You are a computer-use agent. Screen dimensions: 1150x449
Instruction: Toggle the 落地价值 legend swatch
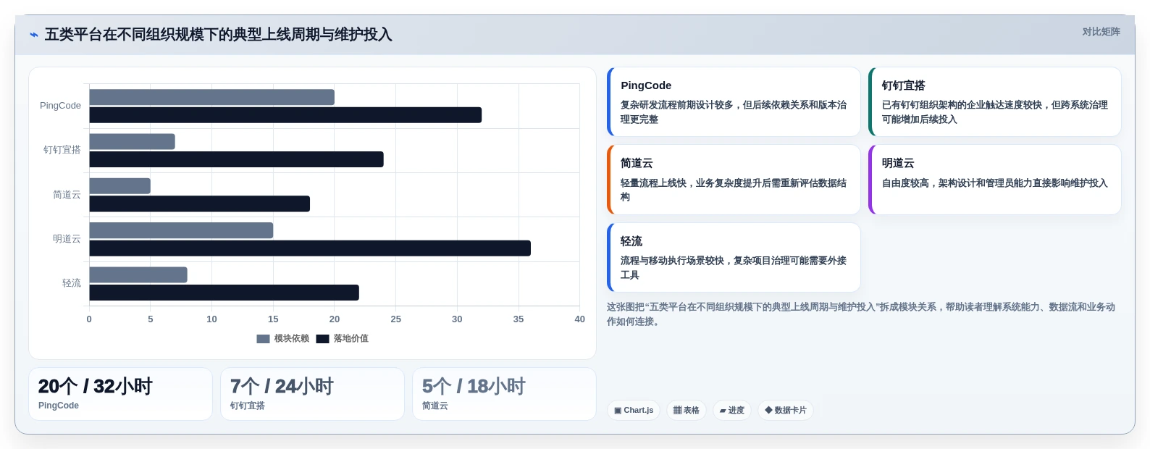click(x=322, y=339)
